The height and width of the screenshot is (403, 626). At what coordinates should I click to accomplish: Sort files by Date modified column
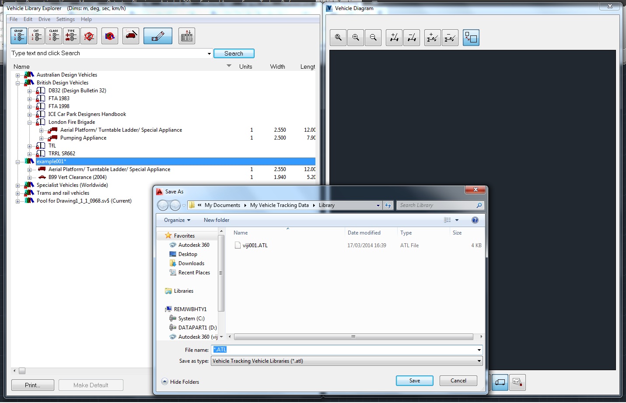(x=364, y=233)
